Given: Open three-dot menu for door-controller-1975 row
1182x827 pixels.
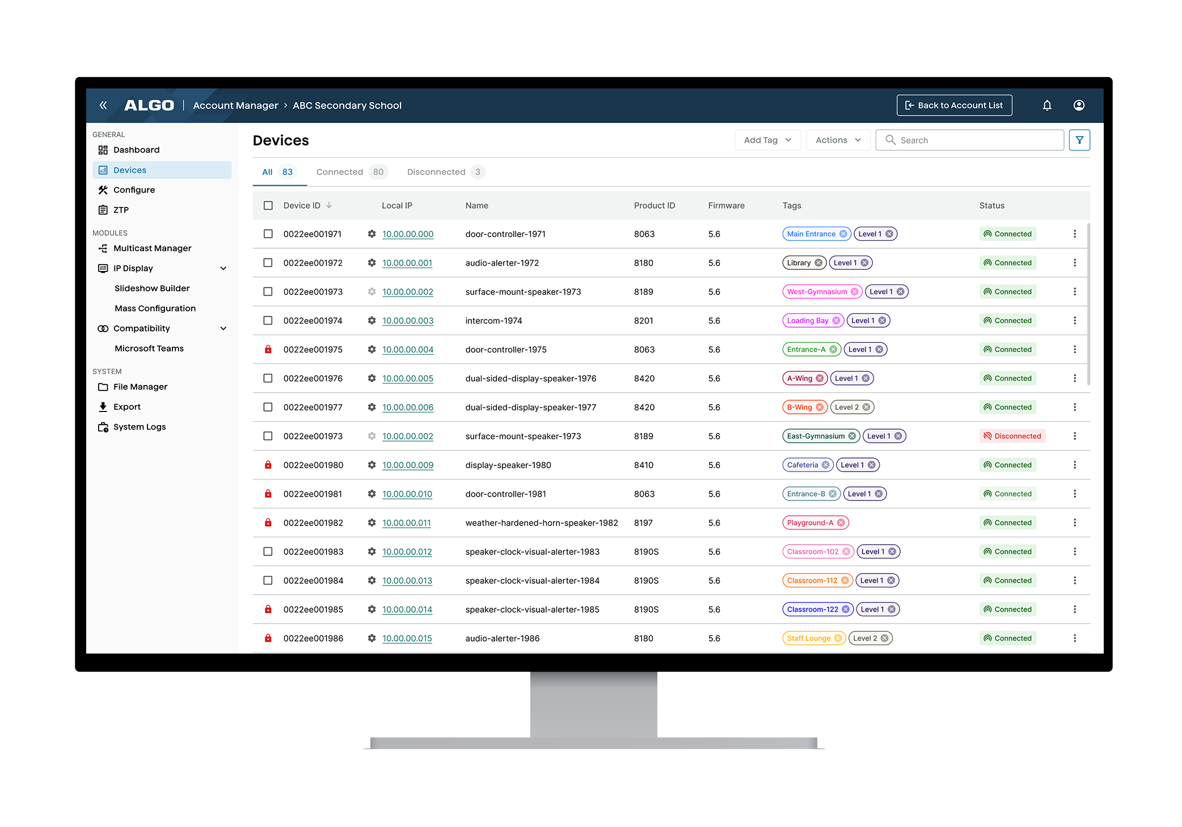Looking at the screenshot, I should (x=1074, y=350).
